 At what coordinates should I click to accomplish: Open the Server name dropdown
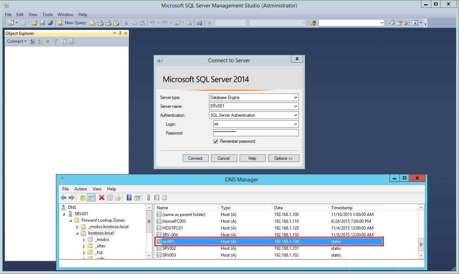tap(296, 106)
